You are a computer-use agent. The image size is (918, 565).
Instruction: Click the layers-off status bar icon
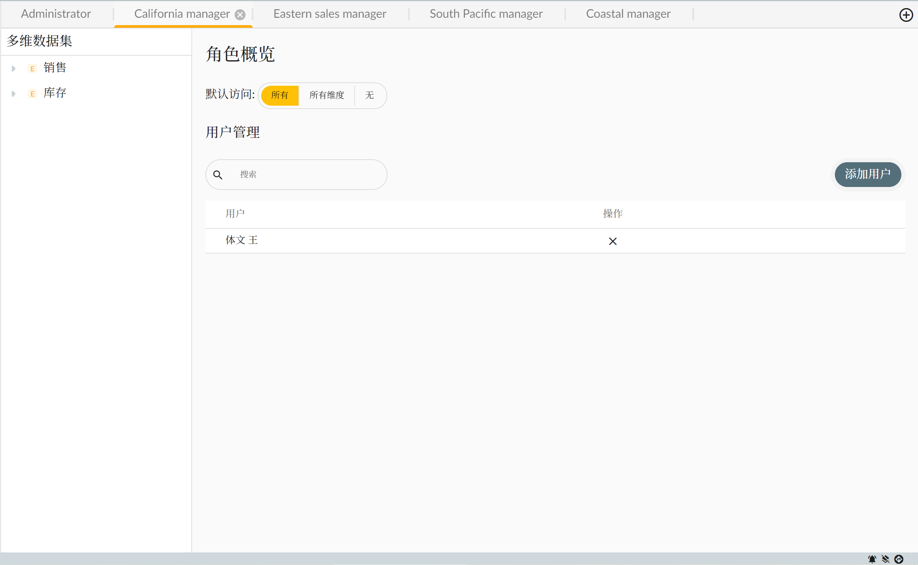pyautogui.click(x=885, y=559)
